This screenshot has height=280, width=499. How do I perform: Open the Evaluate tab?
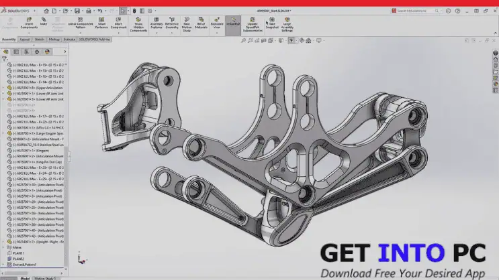click(69, 40)
